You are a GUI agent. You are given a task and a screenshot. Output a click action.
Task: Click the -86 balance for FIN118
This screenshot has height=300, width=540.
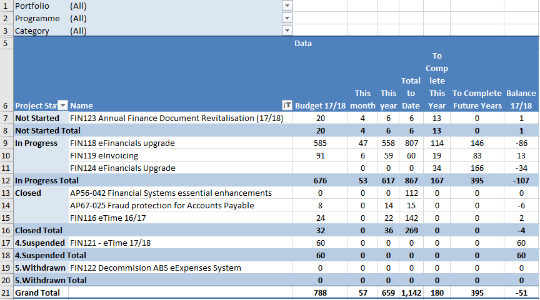(x=521, y=143)
